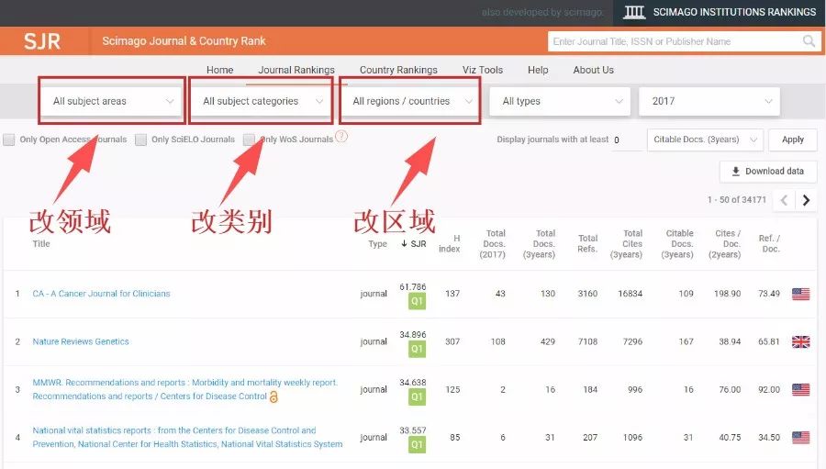This screenshot has width=826, height=469.
Task: Click US flag for National vital statistics
Action: click(800, 438)
